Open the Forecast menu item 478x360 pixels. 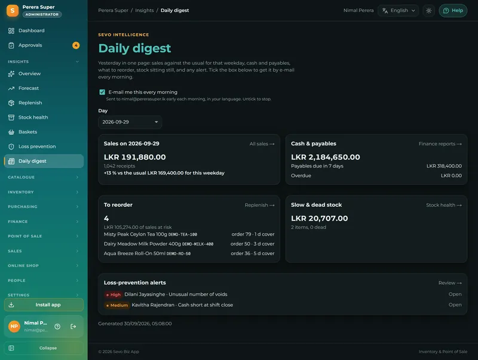[x=44, y=88]
